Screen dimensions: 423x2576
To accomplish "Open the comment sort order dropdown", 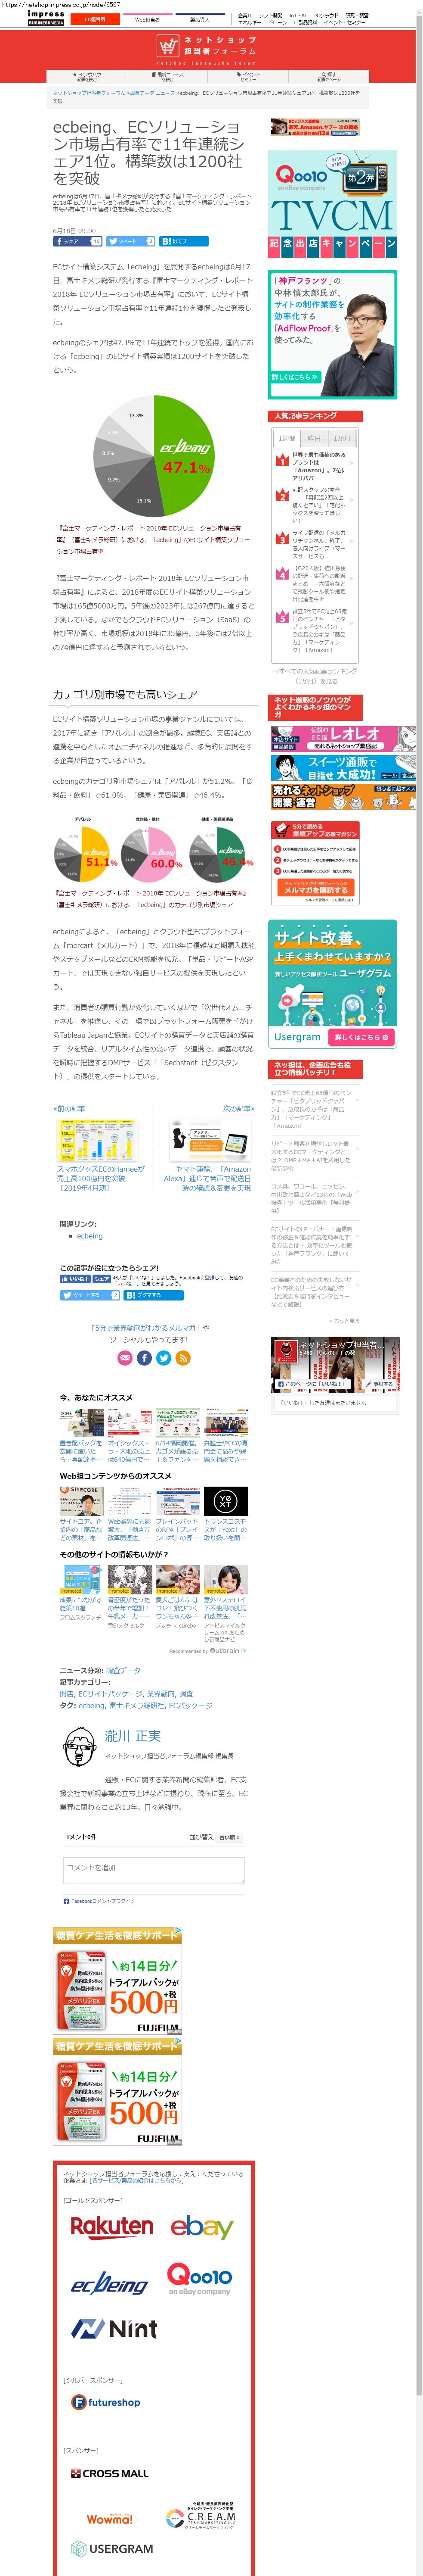I will 229,1837.
